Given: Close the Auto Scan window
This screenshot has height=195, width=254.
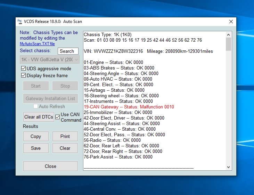Looking at the screenshot, I should pos(231,22).
